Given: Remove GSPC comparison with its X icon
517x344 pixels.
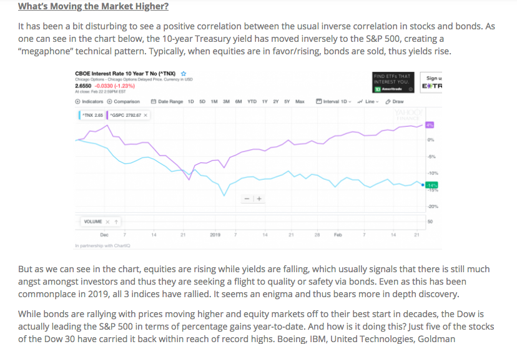Looking at the screenshot, I should (145, 115).
